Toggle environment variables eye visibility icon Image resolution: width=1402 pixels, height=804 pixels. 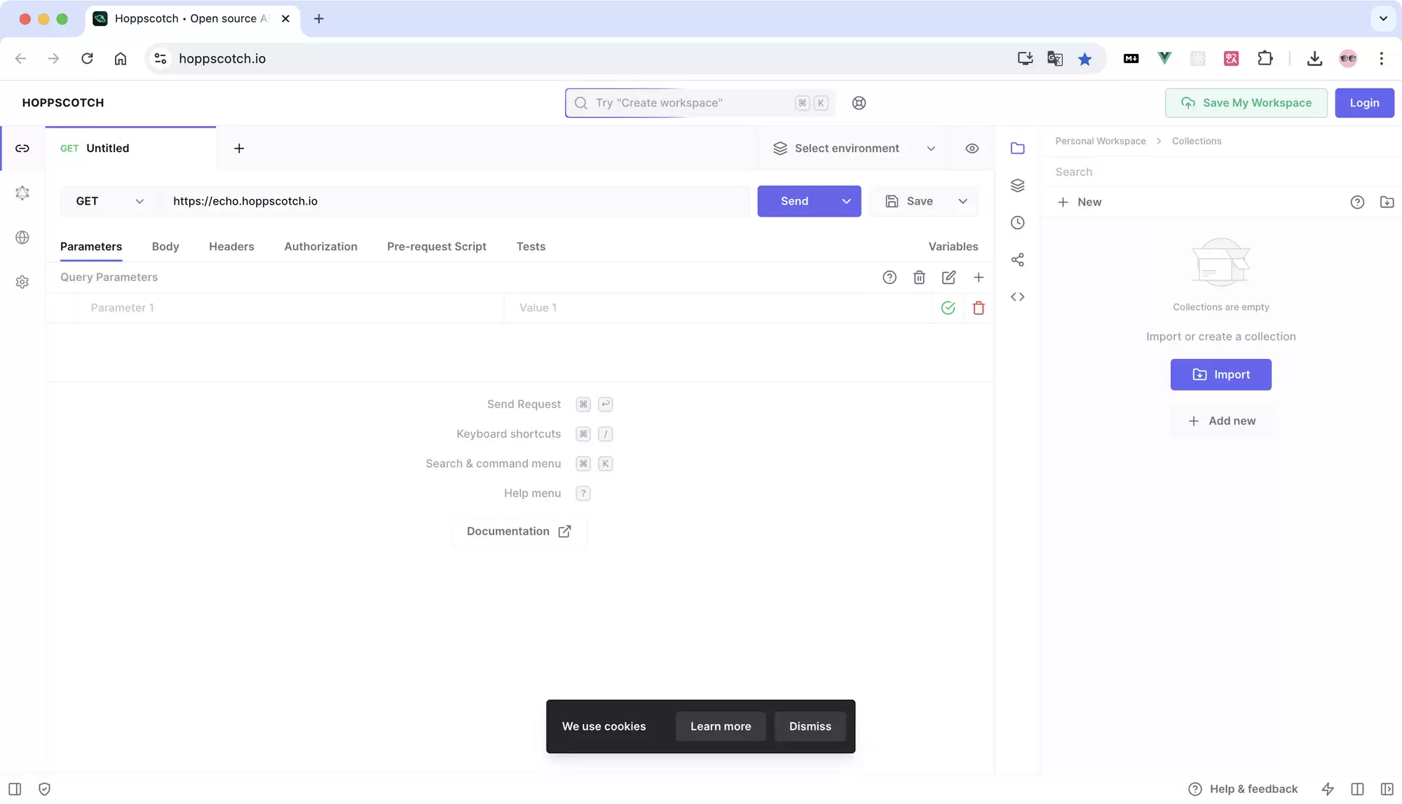(x=972, y=149)
